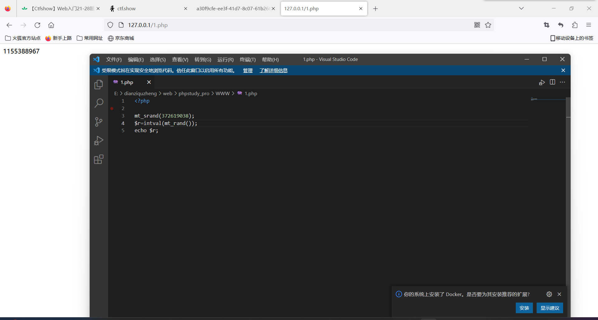Click the Run code icon in editor toolbar
Viewport: 598px width, 320px height.
pos(542,82)
